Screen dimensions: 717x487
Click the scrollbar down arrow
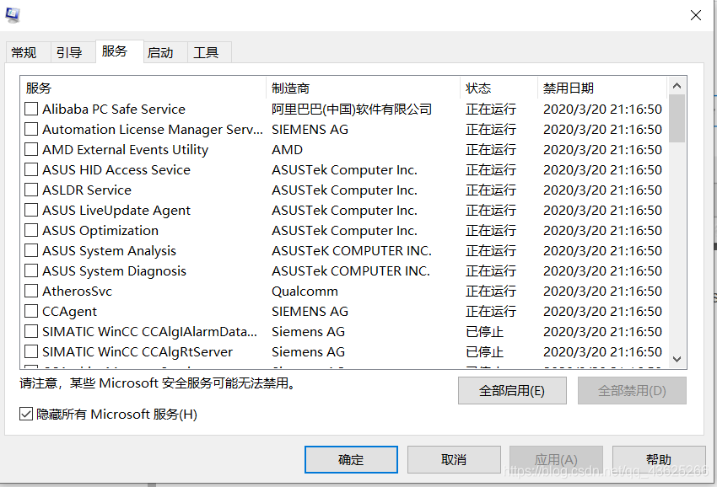pyautogui.click(x=677, y=359)
